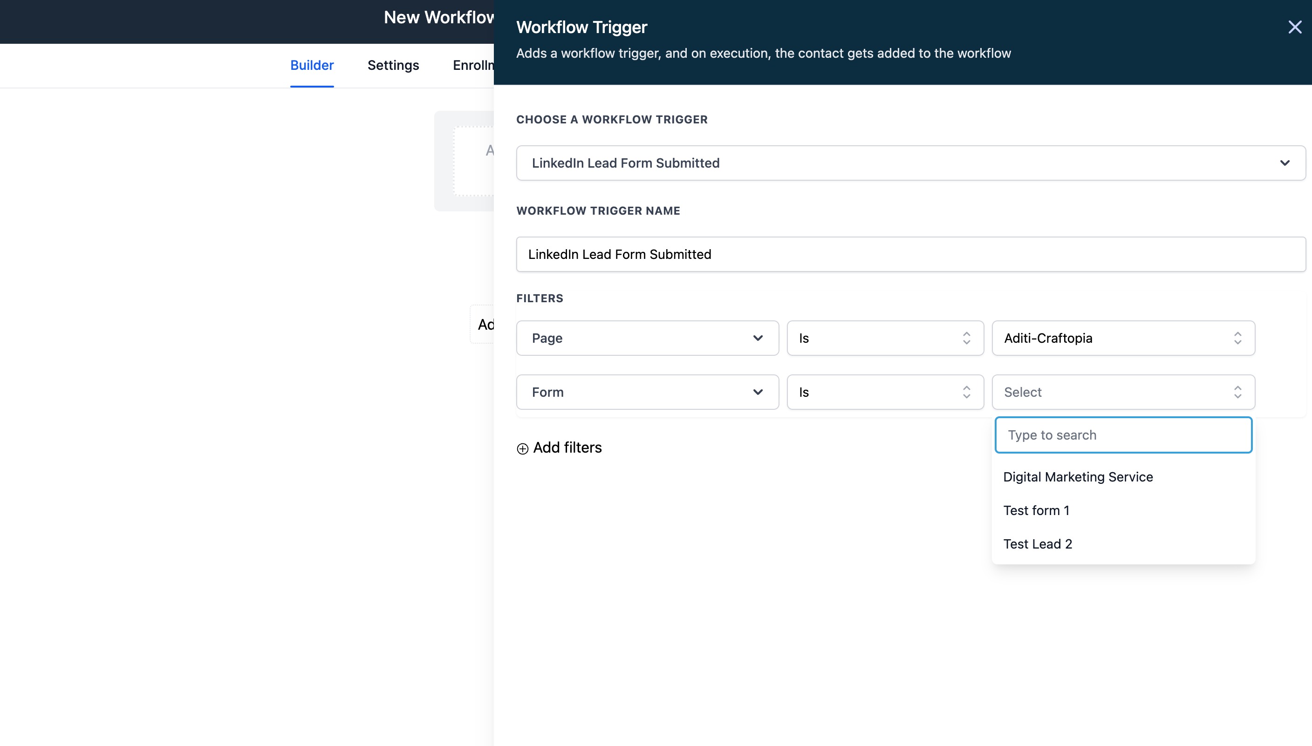Close the Workflow Trigger panel
Screen dimensions: 1312x746
tap(1295, 27)
